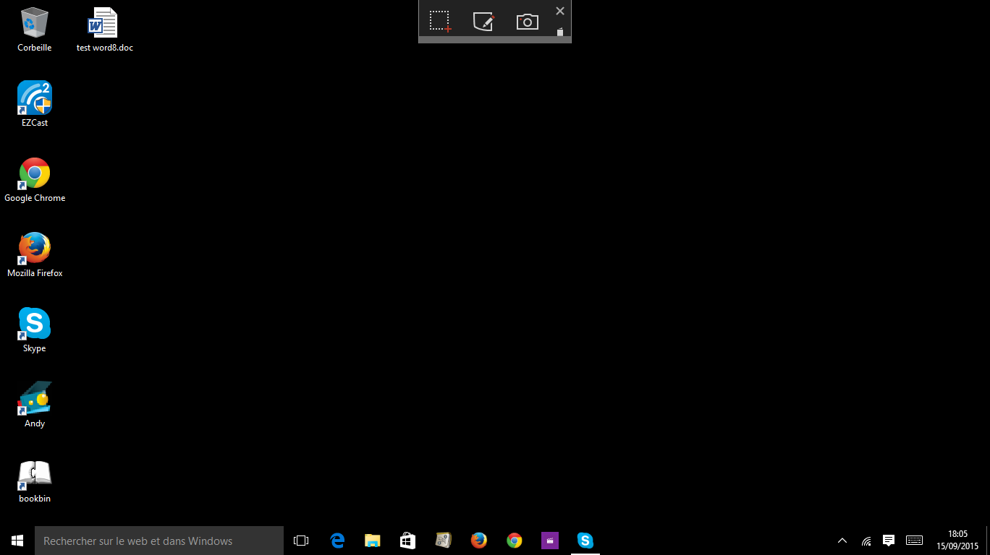Screen dimensions: 990x555
Task: Launch Chrome from the taskbar
Action: click(515, 541)
